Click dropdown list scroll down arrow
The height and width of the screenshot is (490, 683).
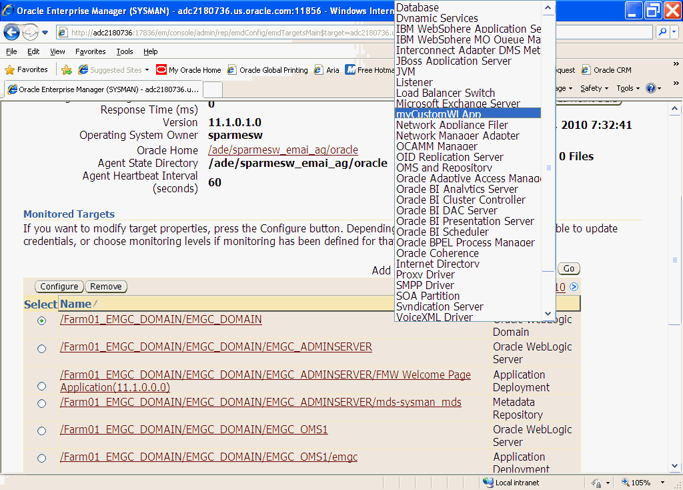click(548, 314)
